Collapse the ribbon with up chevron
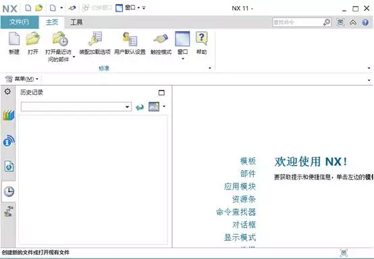The image size is (374, 259). (x=353, y=22)
